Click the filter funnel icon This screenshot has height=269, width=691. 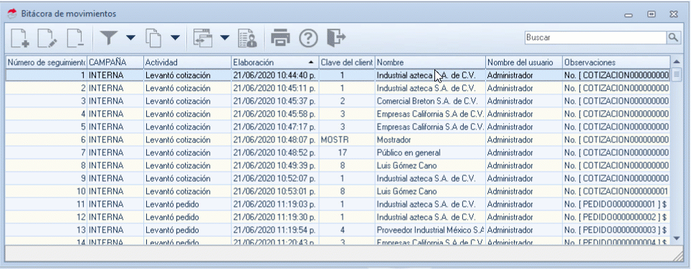click(109, 38)
